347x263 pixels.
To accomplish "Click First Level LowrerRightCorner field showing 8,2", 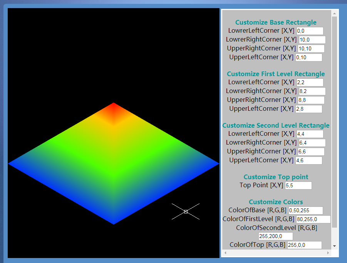I will pos(312,91).
